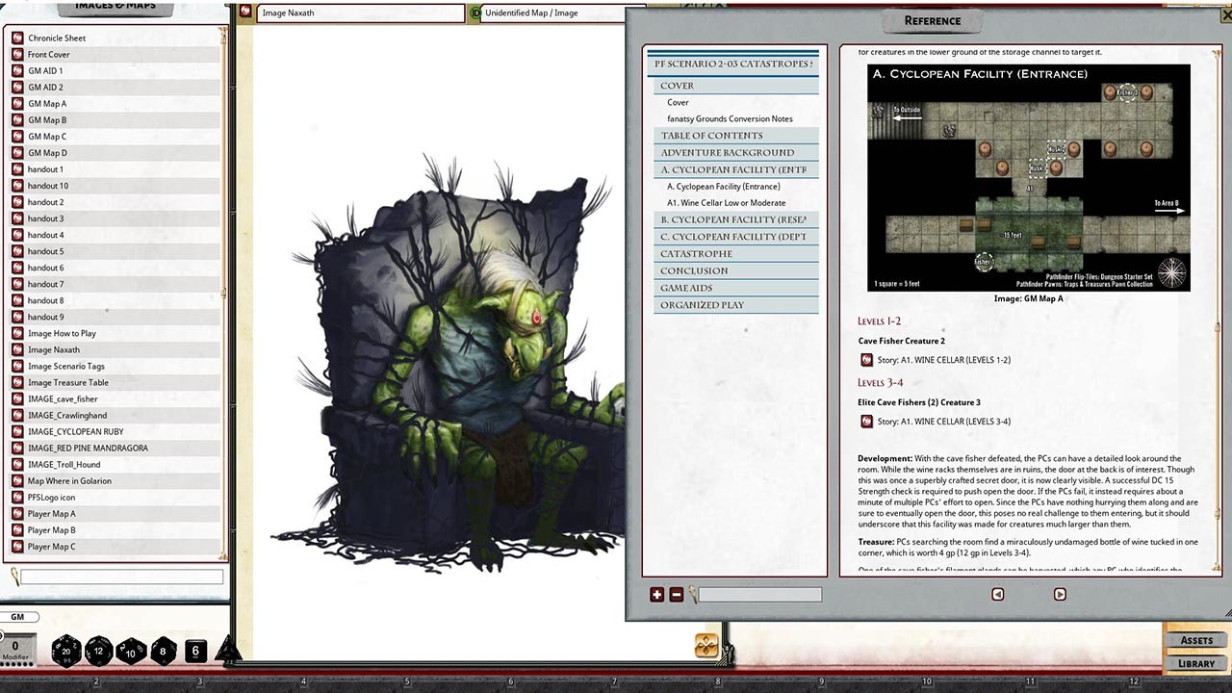
Task: Click the magnifier icon below the images list
Action: click(x=13, y=577)
